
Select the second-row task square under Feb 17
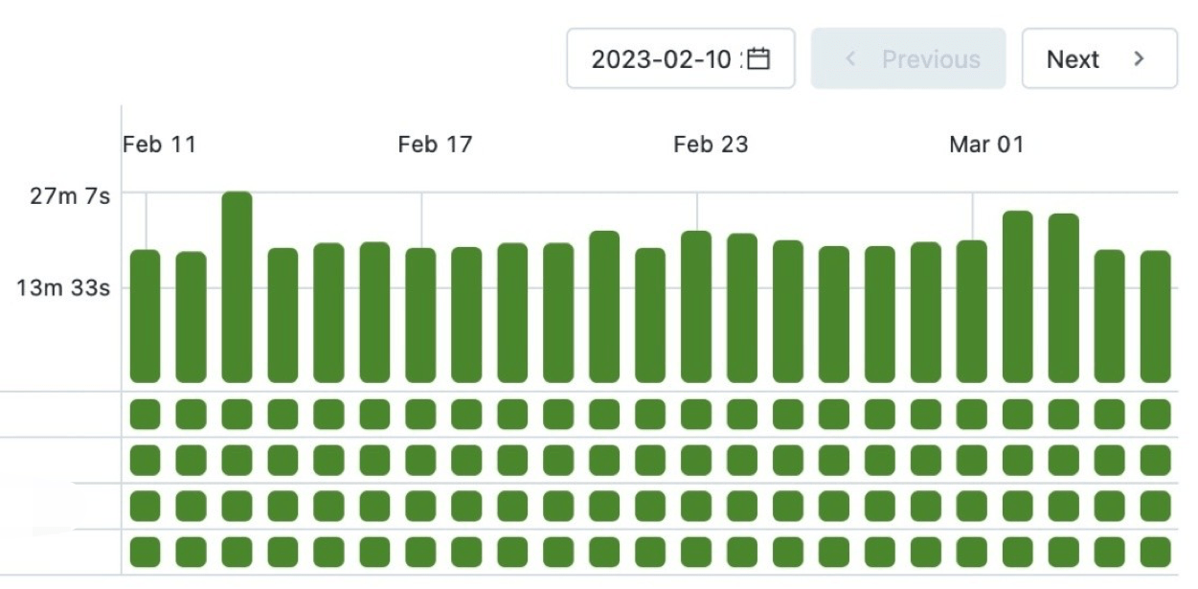click(420, 461)
